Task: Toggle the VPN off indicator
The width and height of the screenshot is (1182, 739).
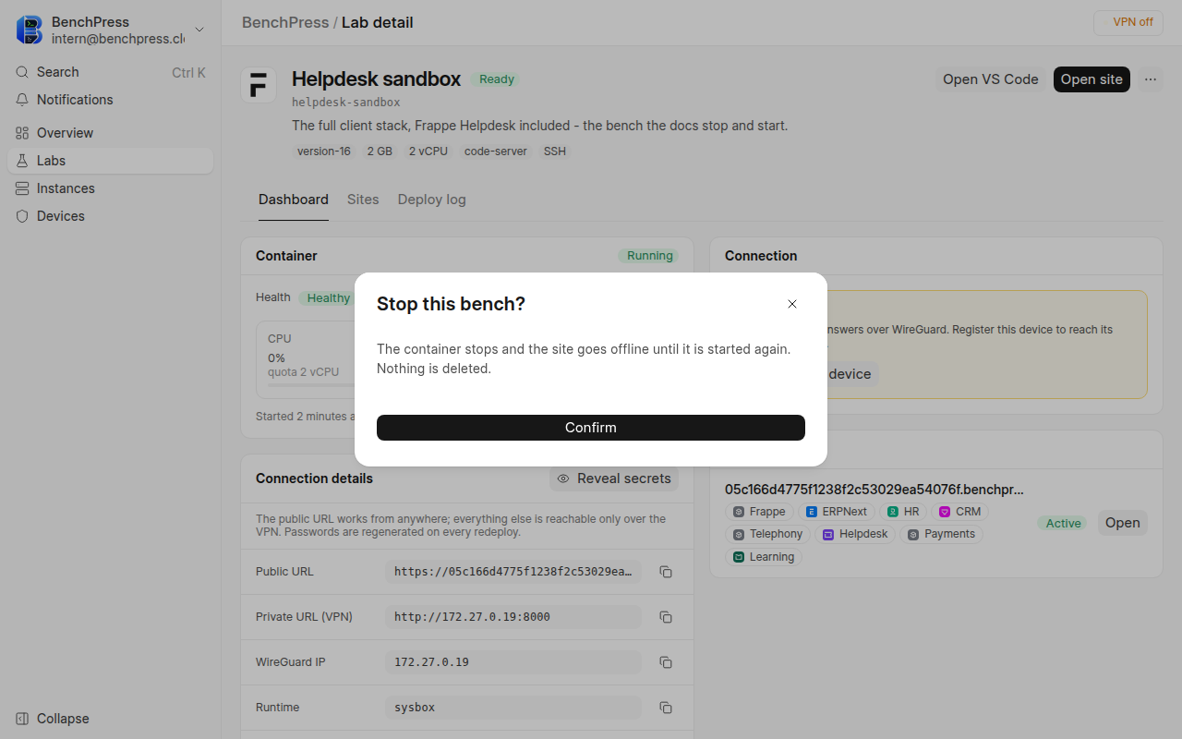Action: pos(1129,22)
